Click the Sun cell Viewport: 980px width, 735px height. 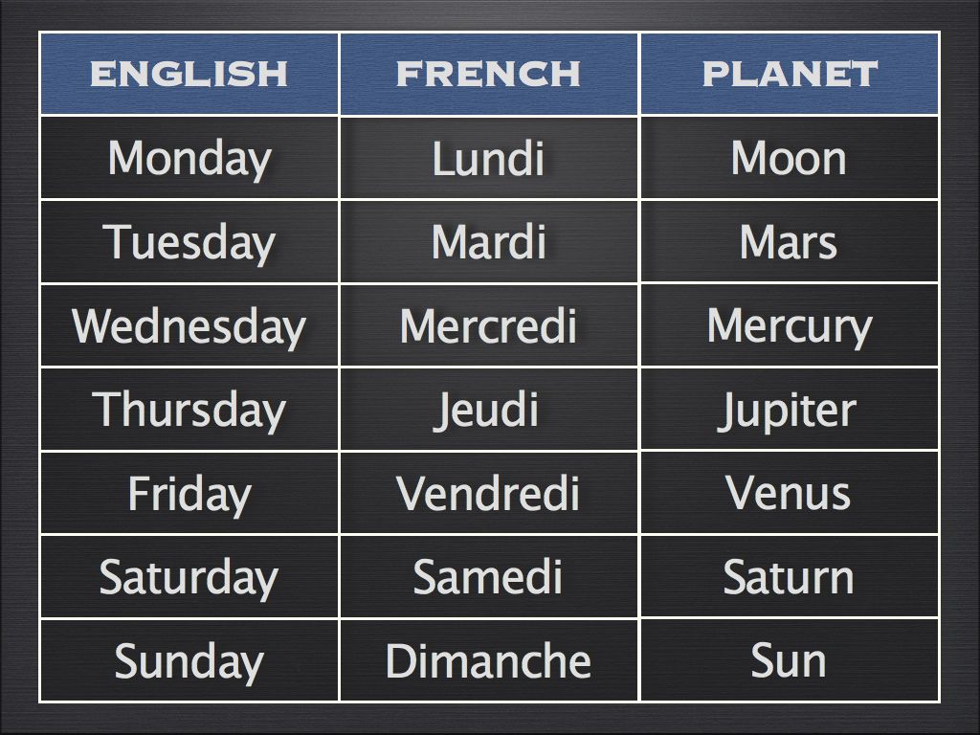click(x=790, y=660)
